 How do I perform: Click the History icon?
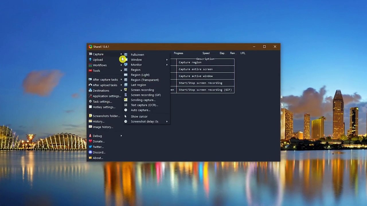click(90, 121)
